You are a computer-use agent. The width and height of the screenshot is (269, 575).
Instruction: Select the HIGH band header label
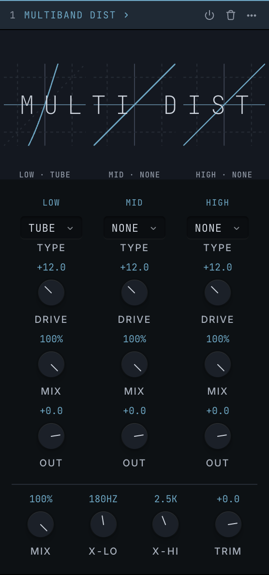tap(218, 203)
